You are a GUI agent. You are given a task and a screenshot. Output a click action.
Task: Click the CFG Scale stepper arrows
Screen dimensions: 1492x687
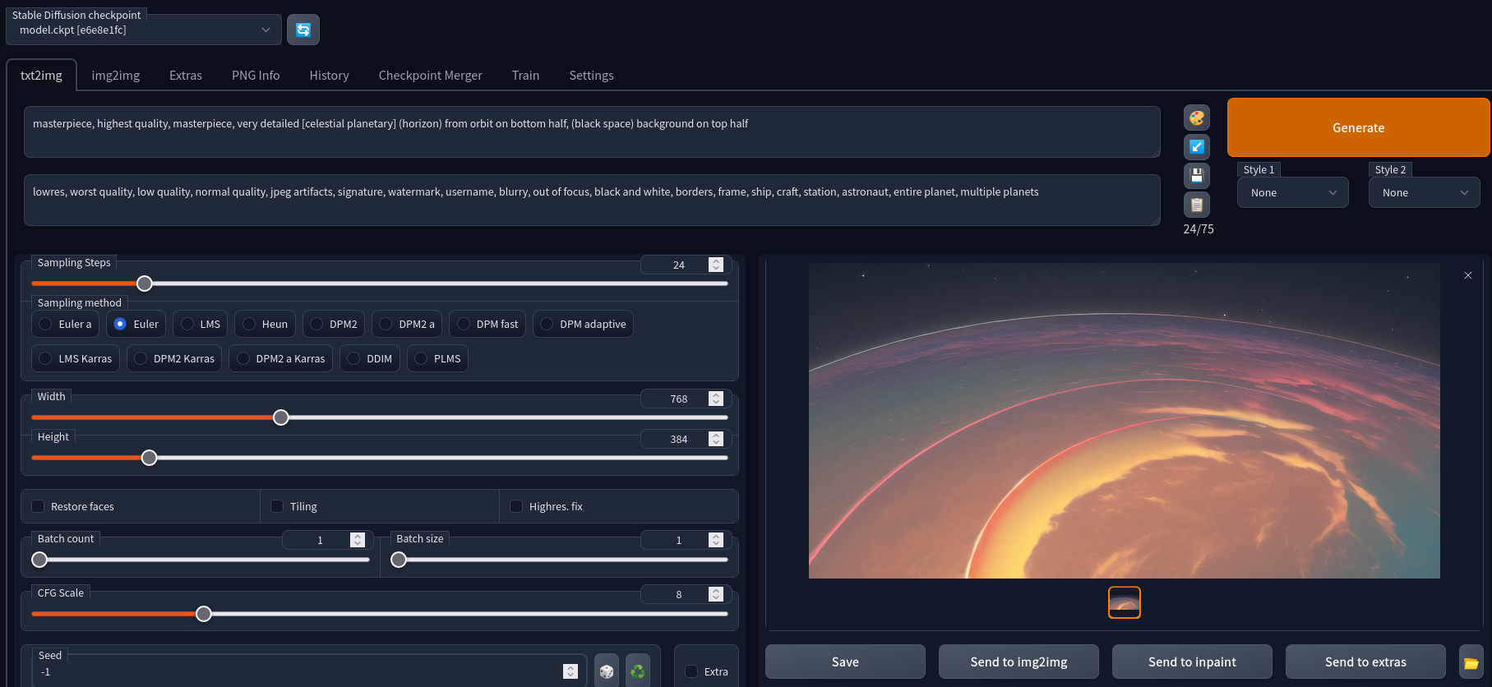point(716,594)
